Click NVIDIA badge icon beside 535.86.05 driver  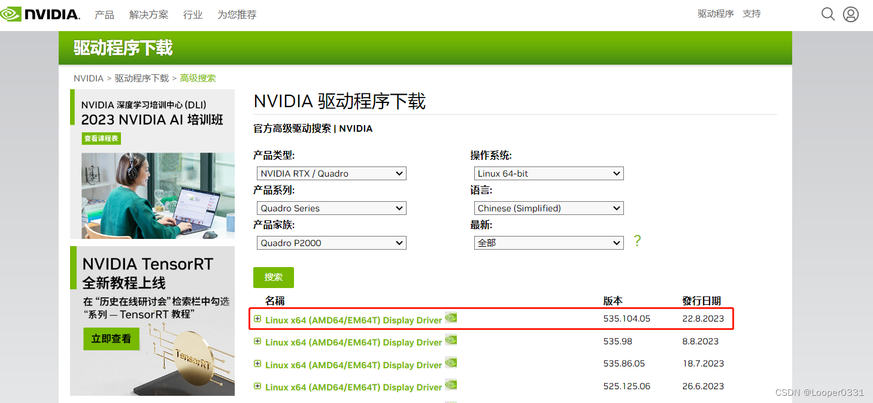click(451, 363)
